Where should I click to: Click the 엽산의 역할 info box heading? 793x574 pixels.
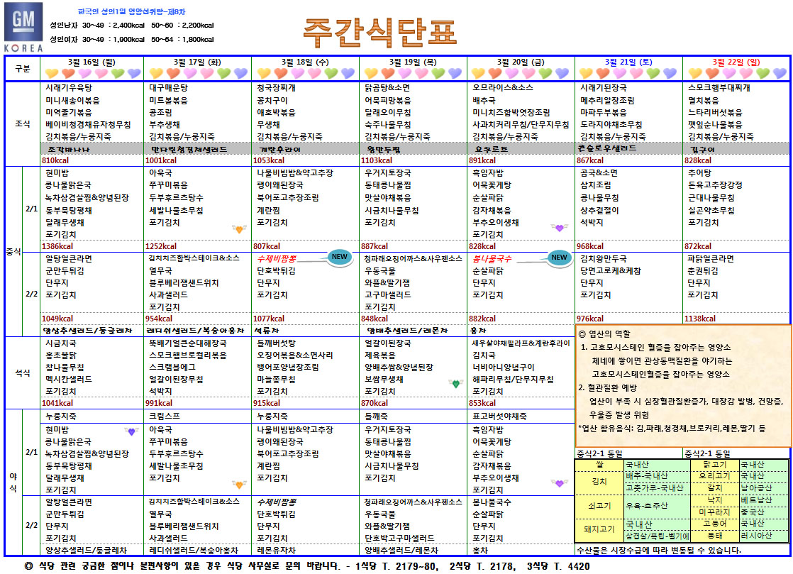608,333
